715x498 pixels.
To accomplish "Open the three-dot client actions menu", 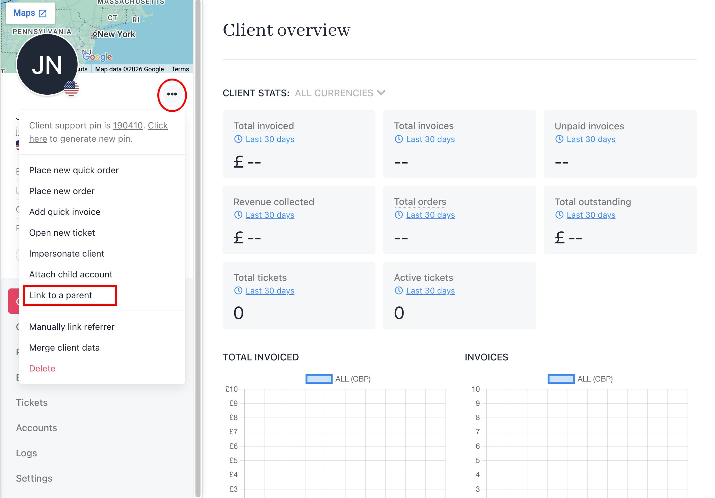I will tap(172, 94).
